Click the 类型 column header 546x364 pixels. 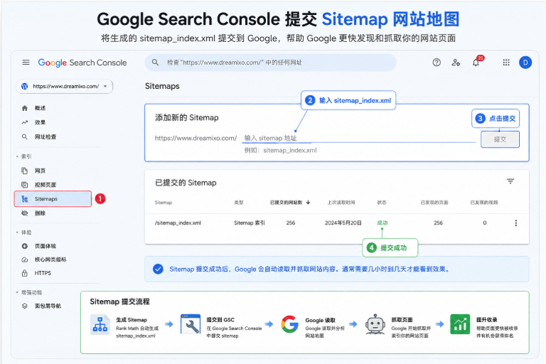239,203
